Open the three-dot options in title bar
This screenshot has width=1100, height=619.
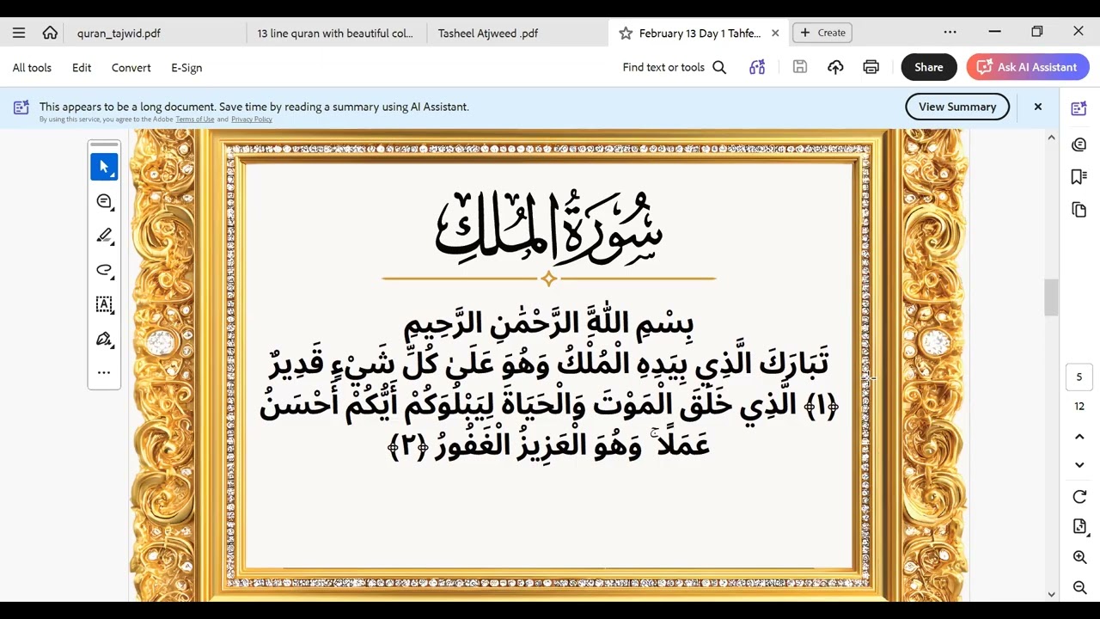pos(950,32)
